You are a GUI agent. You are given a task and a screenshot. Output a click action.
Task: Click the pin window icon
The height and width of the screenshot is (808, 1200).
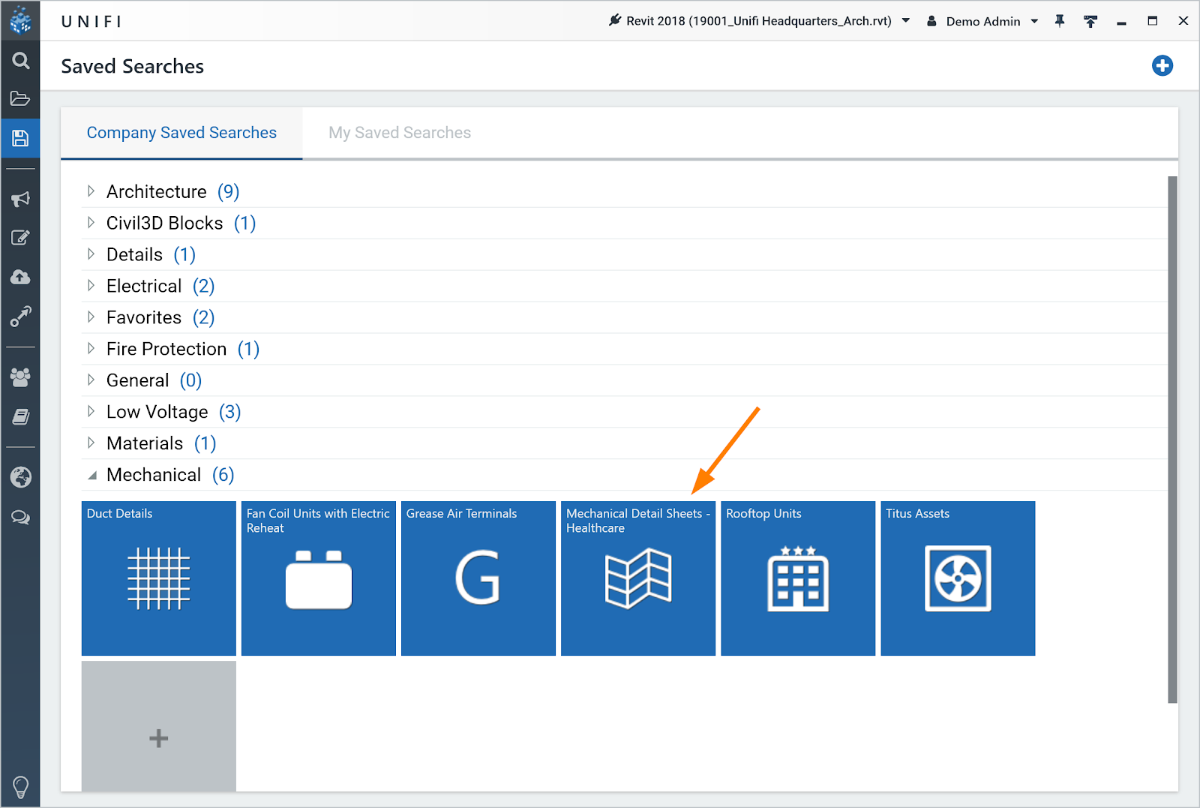[x=1060, y=21]
